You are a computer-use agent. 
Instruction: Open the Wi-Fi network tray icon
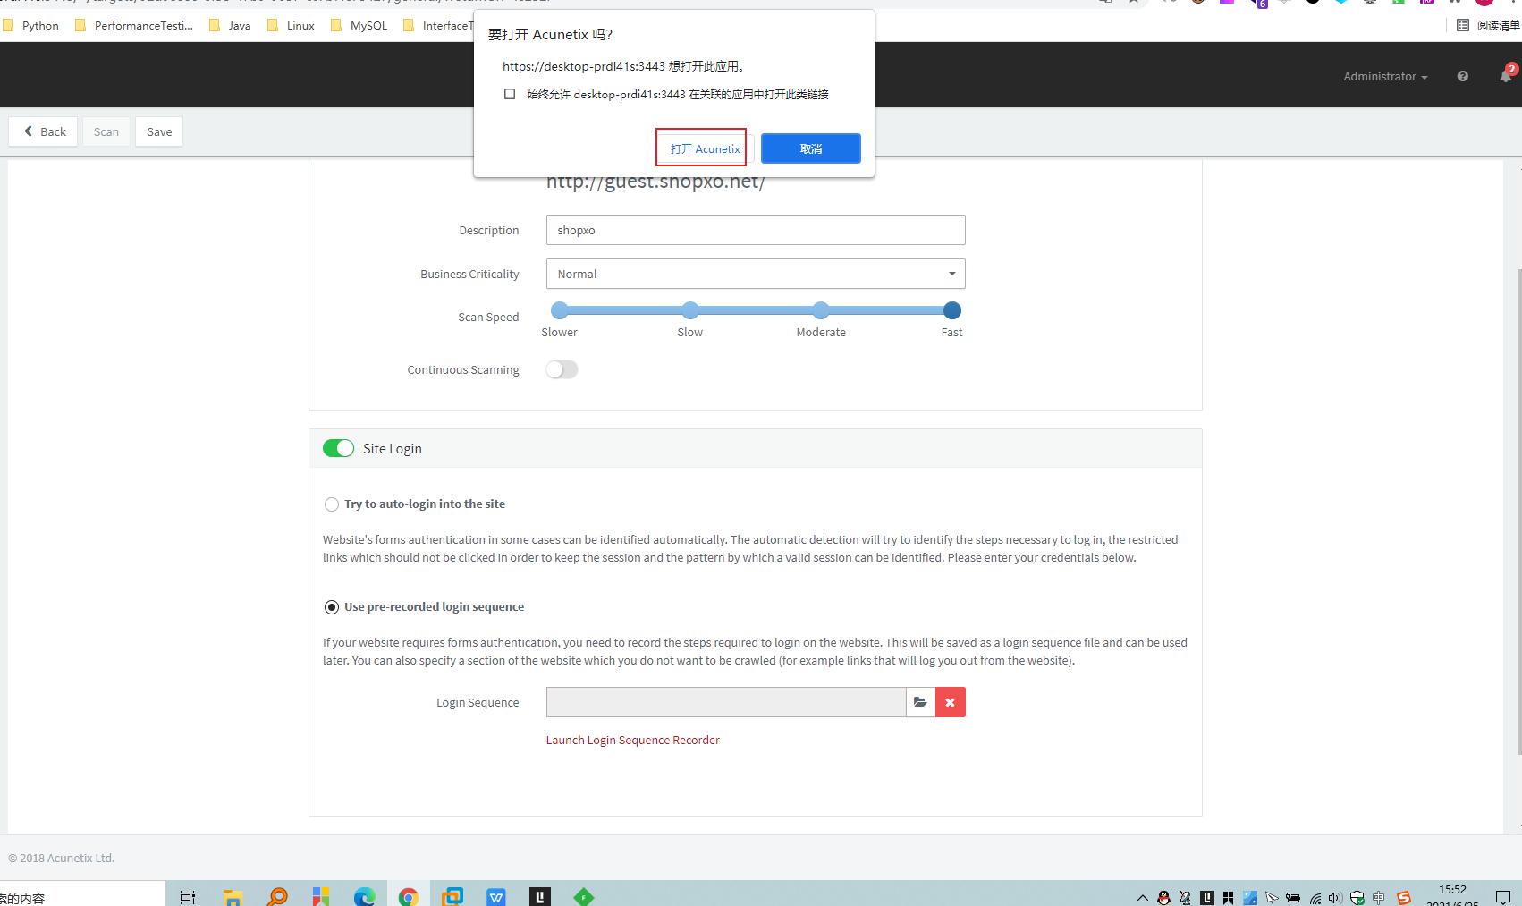(x=1315, y=897)
